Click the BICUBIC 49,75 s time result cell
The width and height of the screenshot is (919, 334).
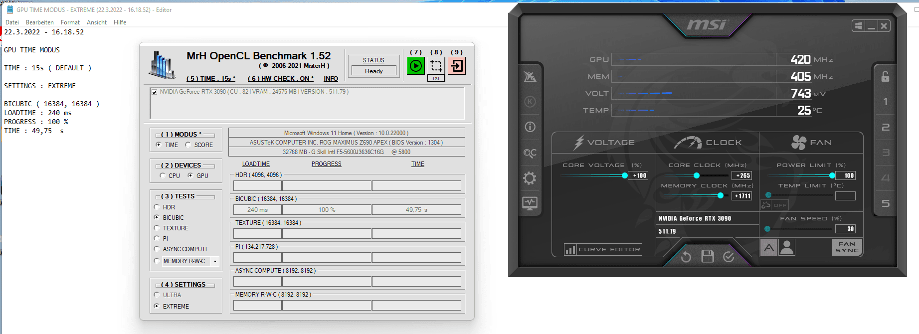click(x=416, y=210)
